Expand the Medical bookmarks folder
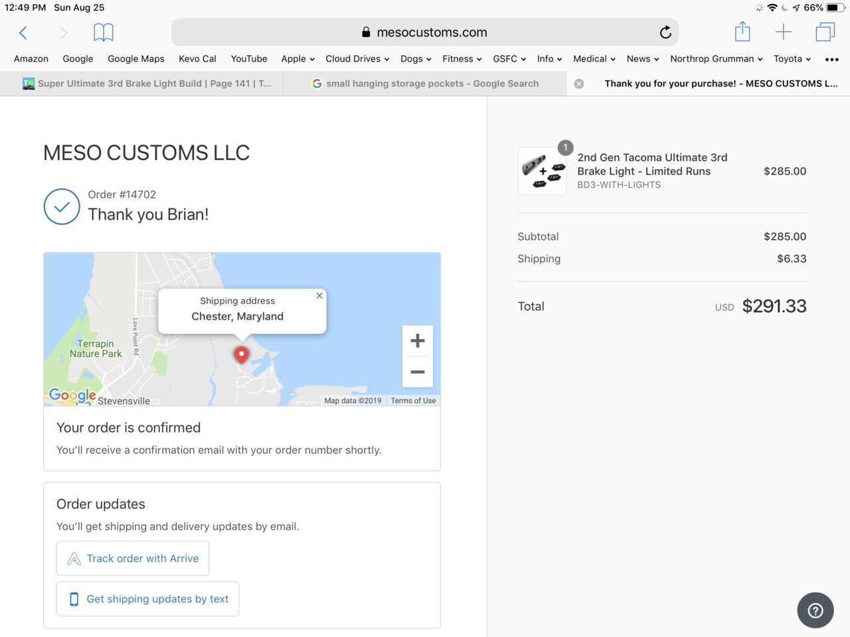 pos(594,58)
